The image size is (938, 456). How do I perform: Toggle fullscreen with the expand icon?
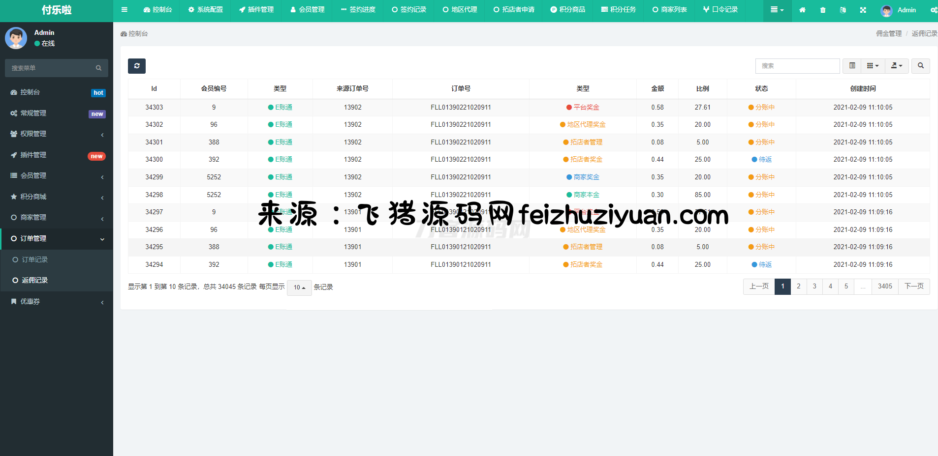[x=863, y=10]
